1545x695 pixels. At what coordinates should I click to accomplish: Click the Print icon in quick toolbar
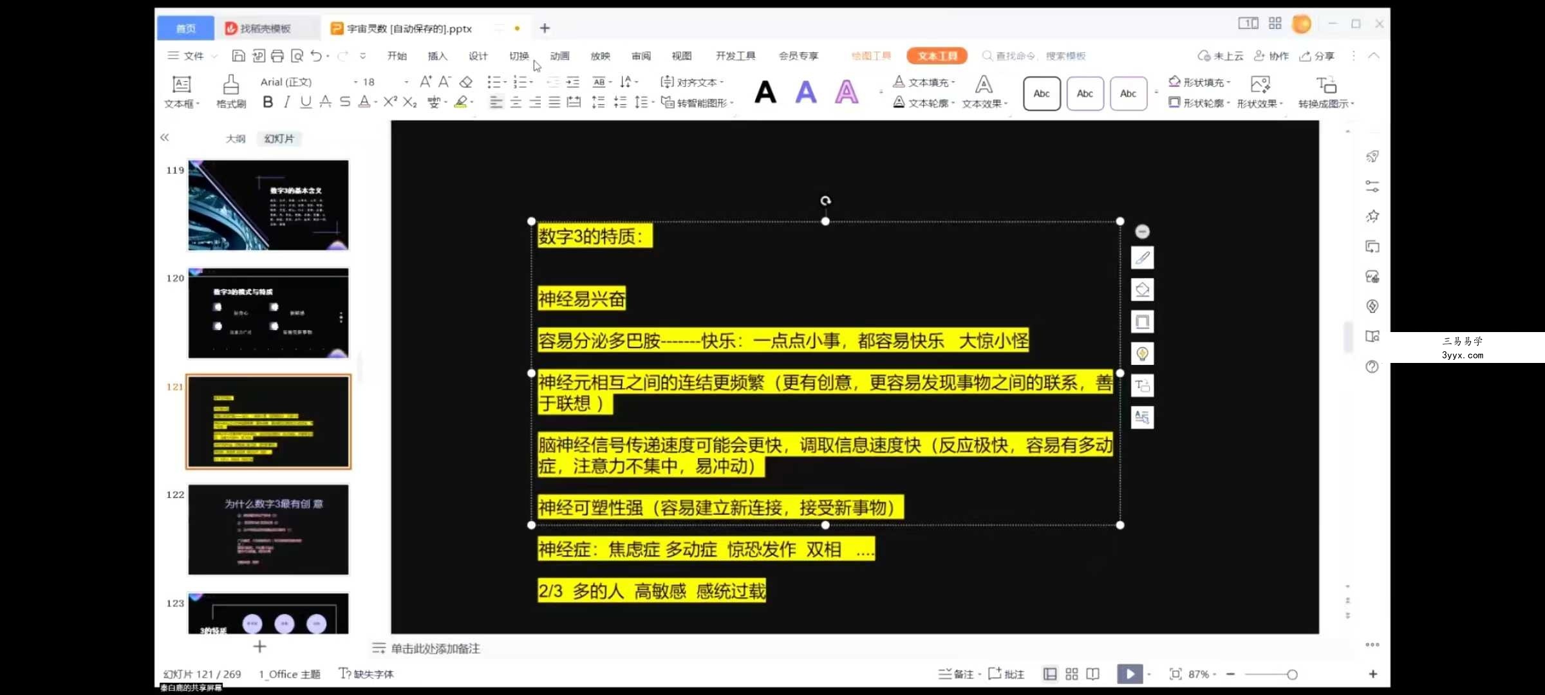tap(277, 56)
